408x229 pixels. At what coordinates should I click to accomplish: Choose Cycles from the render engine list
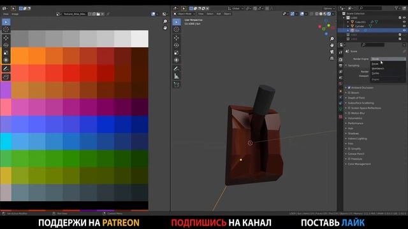[x=388, y=73]
